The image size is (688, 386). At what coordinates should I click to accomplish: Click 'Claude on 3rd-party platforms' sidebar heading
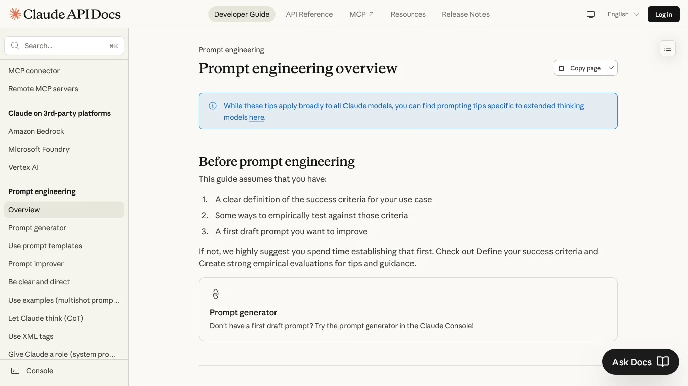(59, 113)
